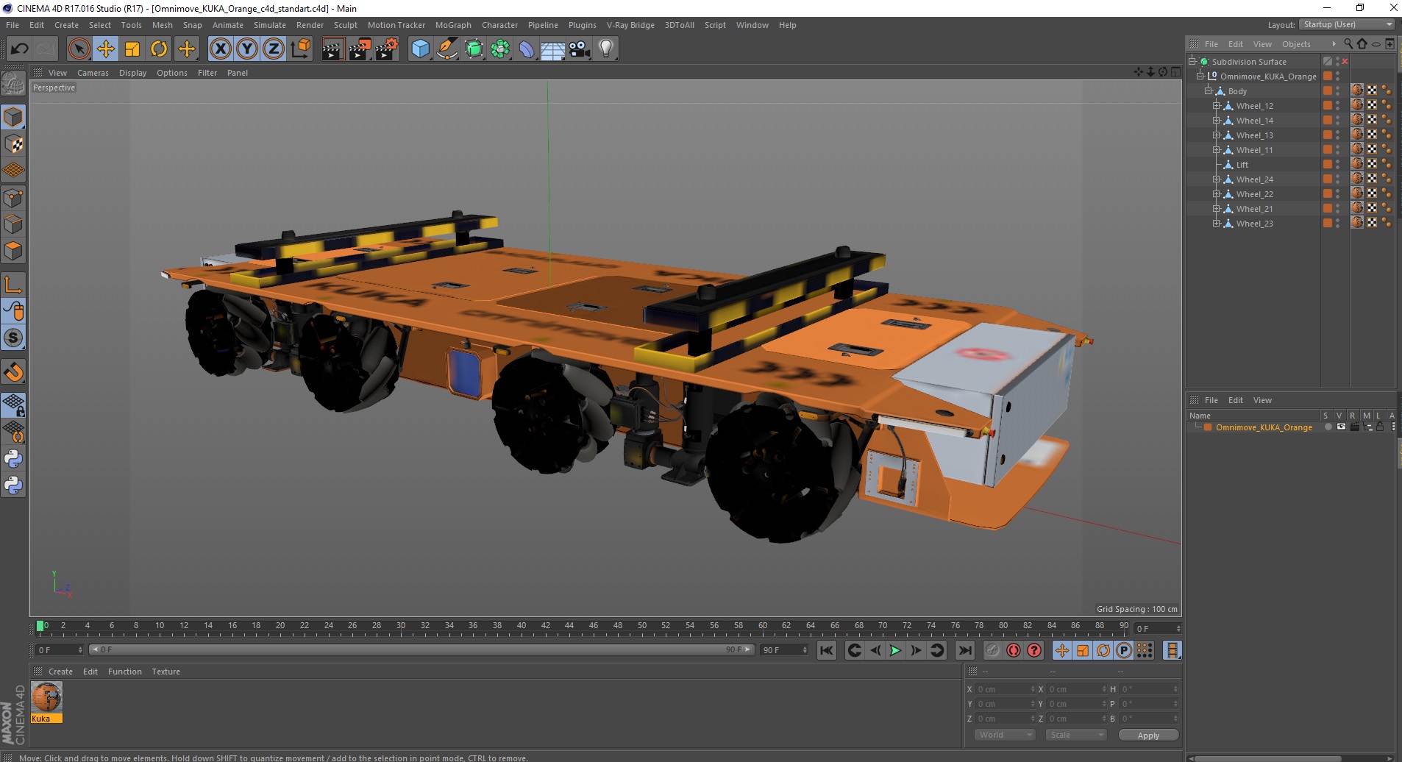Enable Points mode
Image resolution: width=1402 pixels, height=762 pixels.
tap(13, 197)
